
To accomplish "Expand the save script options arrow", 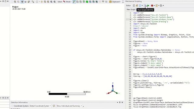I will [142, 5].
